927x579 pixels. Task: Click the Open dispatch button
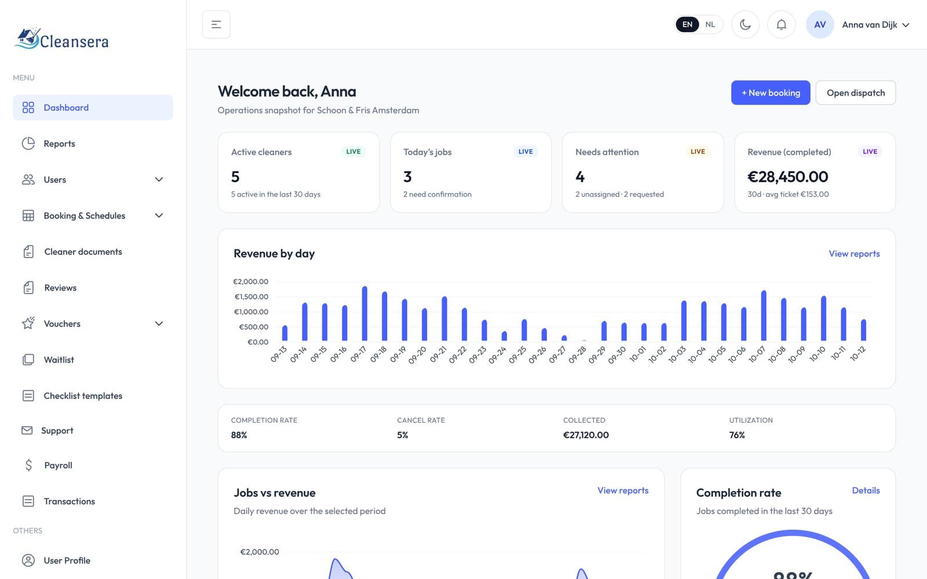[856, 93]
